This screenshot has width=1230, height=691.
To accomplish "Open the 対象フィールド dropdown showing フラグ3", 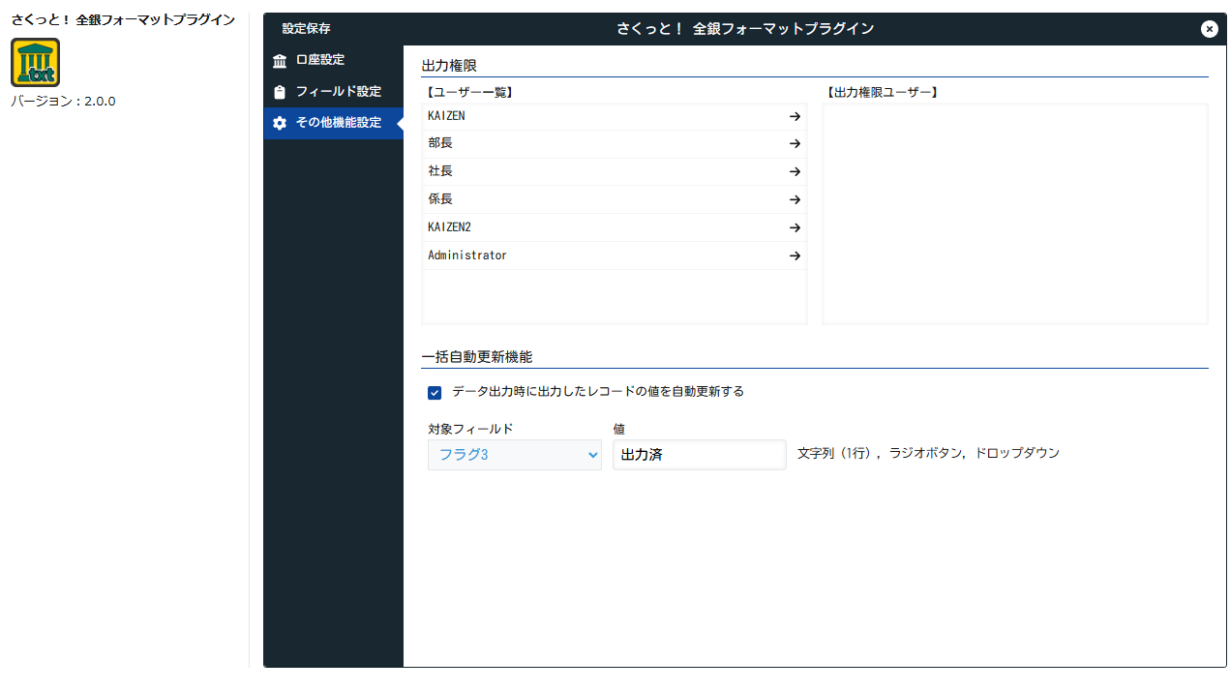I will coord(515,455).
